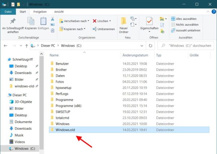The image size is (217, 154).
Task: Open Verschieben nach menu
Action: (x=74, y=21)
